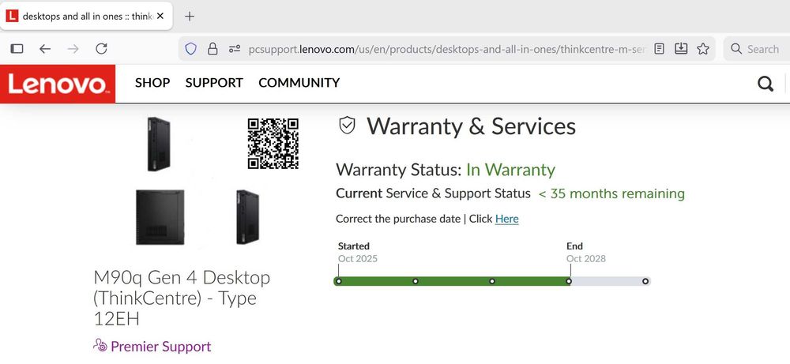This screenshot has height=364, width=790.
Task: Click the Here link to correct purchase date
Action: tap(507, 219)
